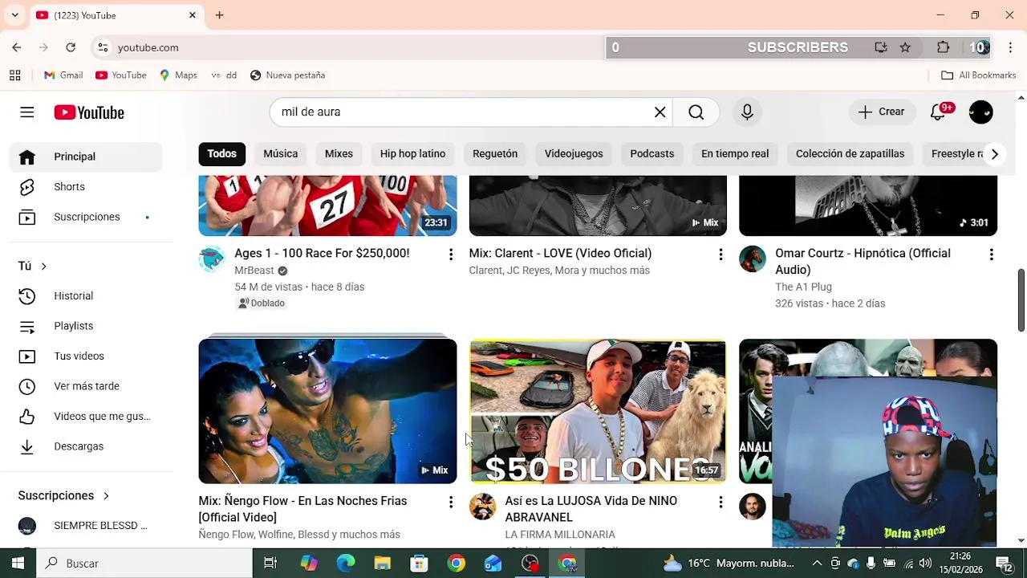Open a new browser tab
This screenshot has width=1027, height=578.
click(x=219, y=15)
